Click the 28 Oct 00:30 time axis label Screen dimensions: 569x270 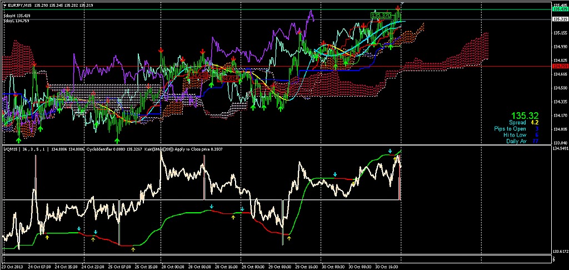172,266
